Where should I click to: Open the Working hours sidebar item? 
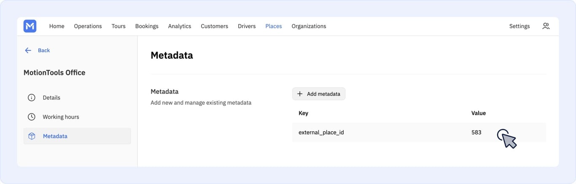[x=77, y=117]
